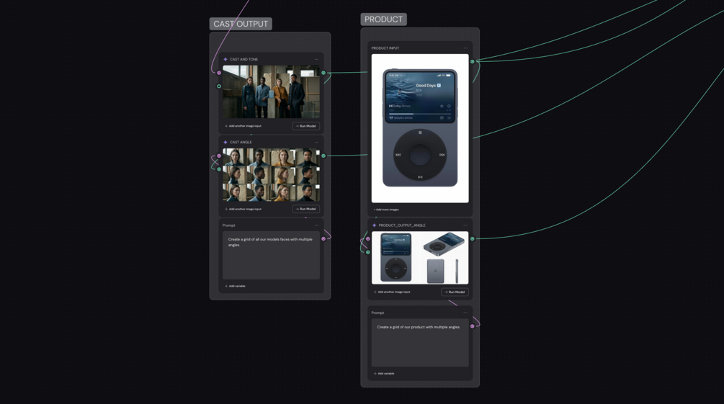Screen dimensions: 724x404
Task: Select the green output port of CAST ANGLE
Action: (x=323, y=156)
